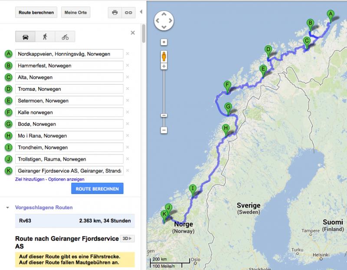Zoom out with the minus button
This screenshot has width=347, height=270.
[x=164, y=130]
